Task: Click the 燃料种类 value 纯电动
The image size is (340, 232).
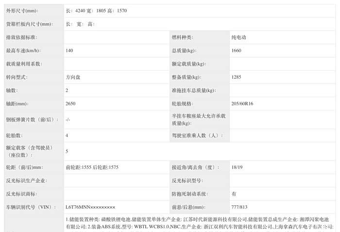Action: pyautogui.click(x=241, y=37)
